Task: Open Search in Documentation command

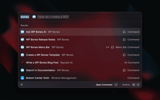Action: pyautogui.click(x=40, y=70)
